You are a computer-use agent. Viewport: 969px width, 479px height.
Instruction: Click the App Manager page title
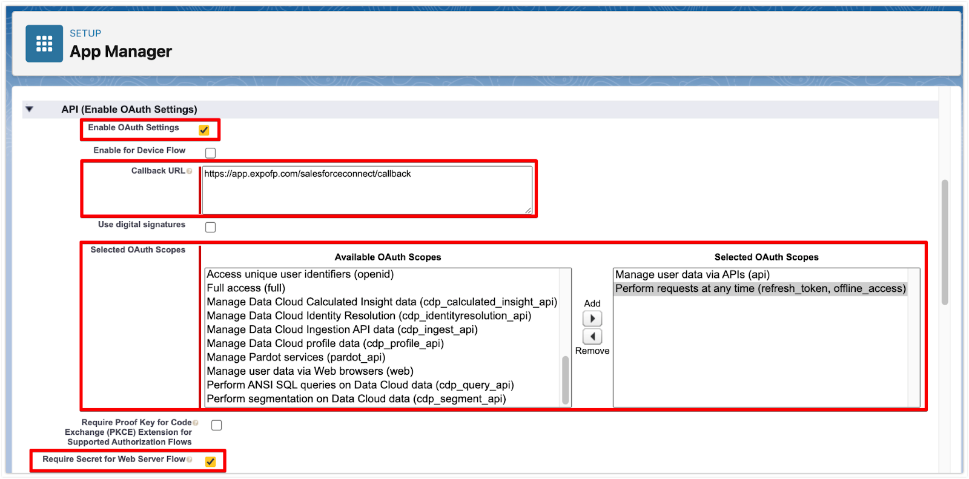tap(121, 51)
